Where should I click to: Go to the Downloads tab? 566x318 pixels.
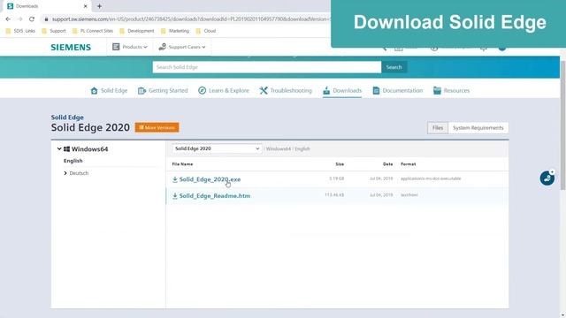(x=342, y=90)
